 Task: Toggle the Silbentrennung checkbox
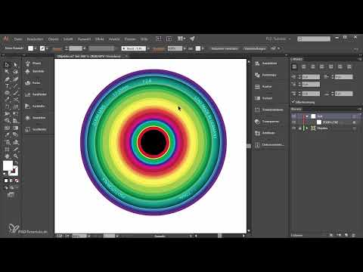[x=293, y=102]
